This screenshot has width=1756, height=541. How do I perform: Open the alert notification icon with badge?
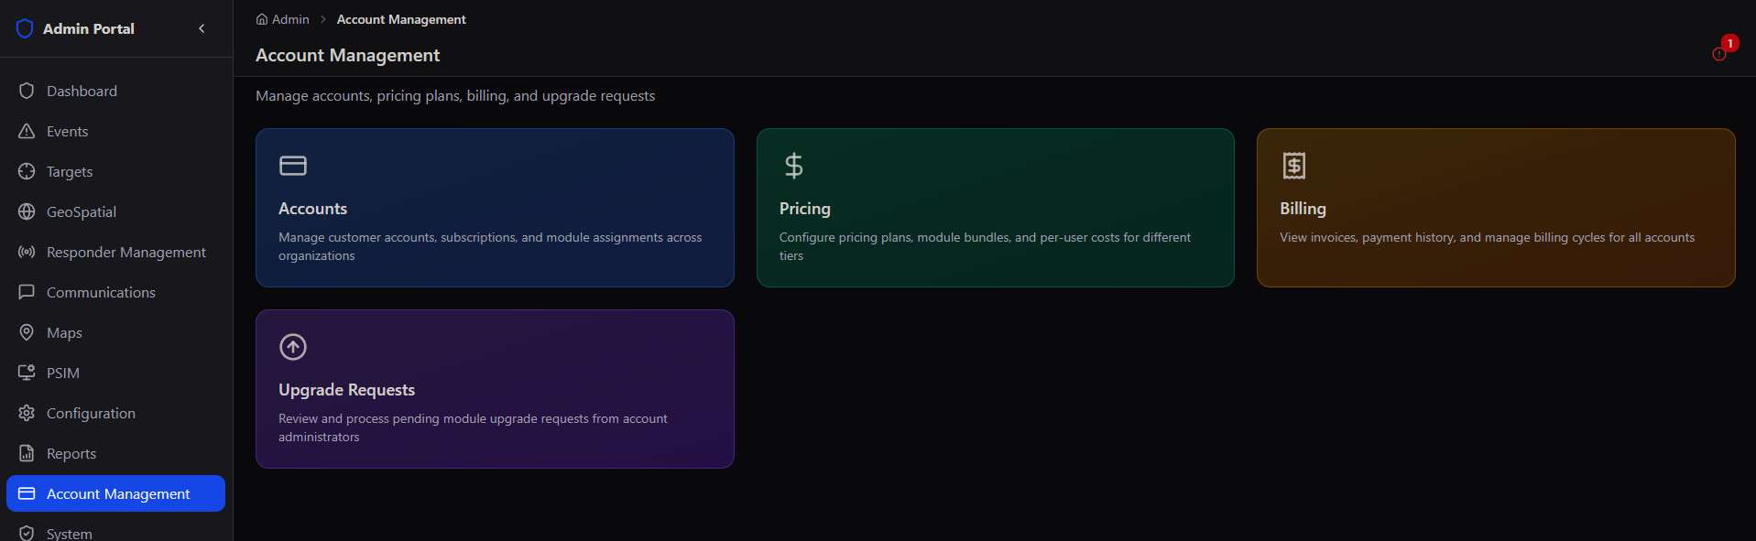[x=1719, y=53]
